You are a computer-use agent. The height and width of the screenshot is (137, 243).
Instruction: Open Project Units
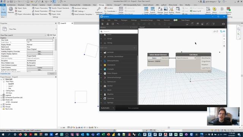[55, 14]
